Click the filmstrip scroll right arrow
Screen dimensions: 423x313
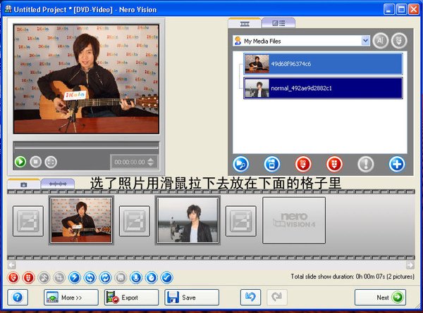pyautogui.click(x=410, y=265)
